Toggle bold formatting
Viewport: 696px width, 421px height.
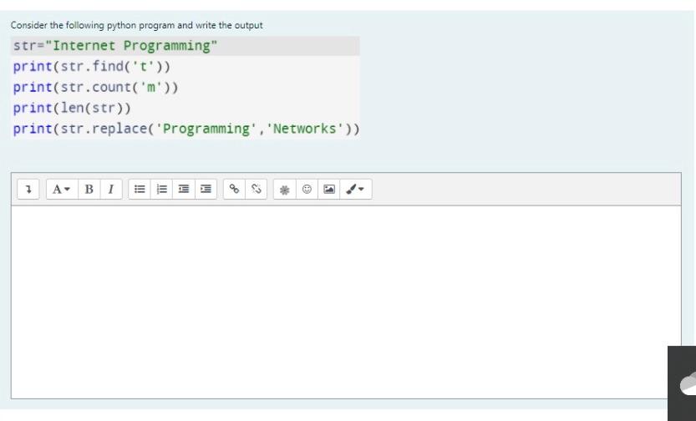pos(89,190)
